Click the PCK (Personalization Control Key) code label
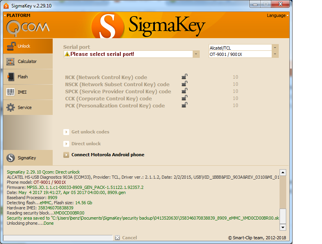The image size is (322, 244). click(115, 105)
